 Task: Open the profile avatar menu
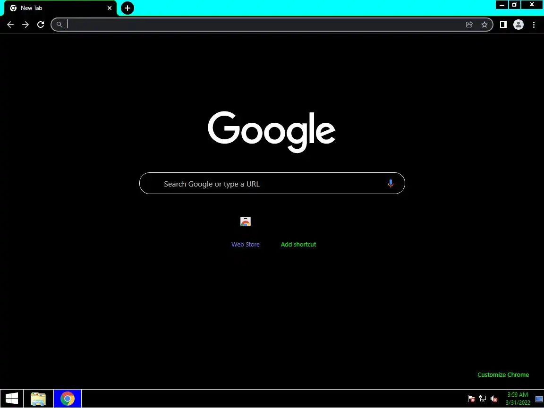pos(518,25)
